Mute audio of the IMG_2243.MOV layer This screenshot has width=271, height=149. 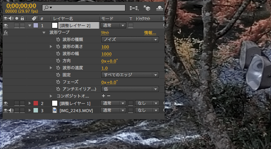(10, 110)
